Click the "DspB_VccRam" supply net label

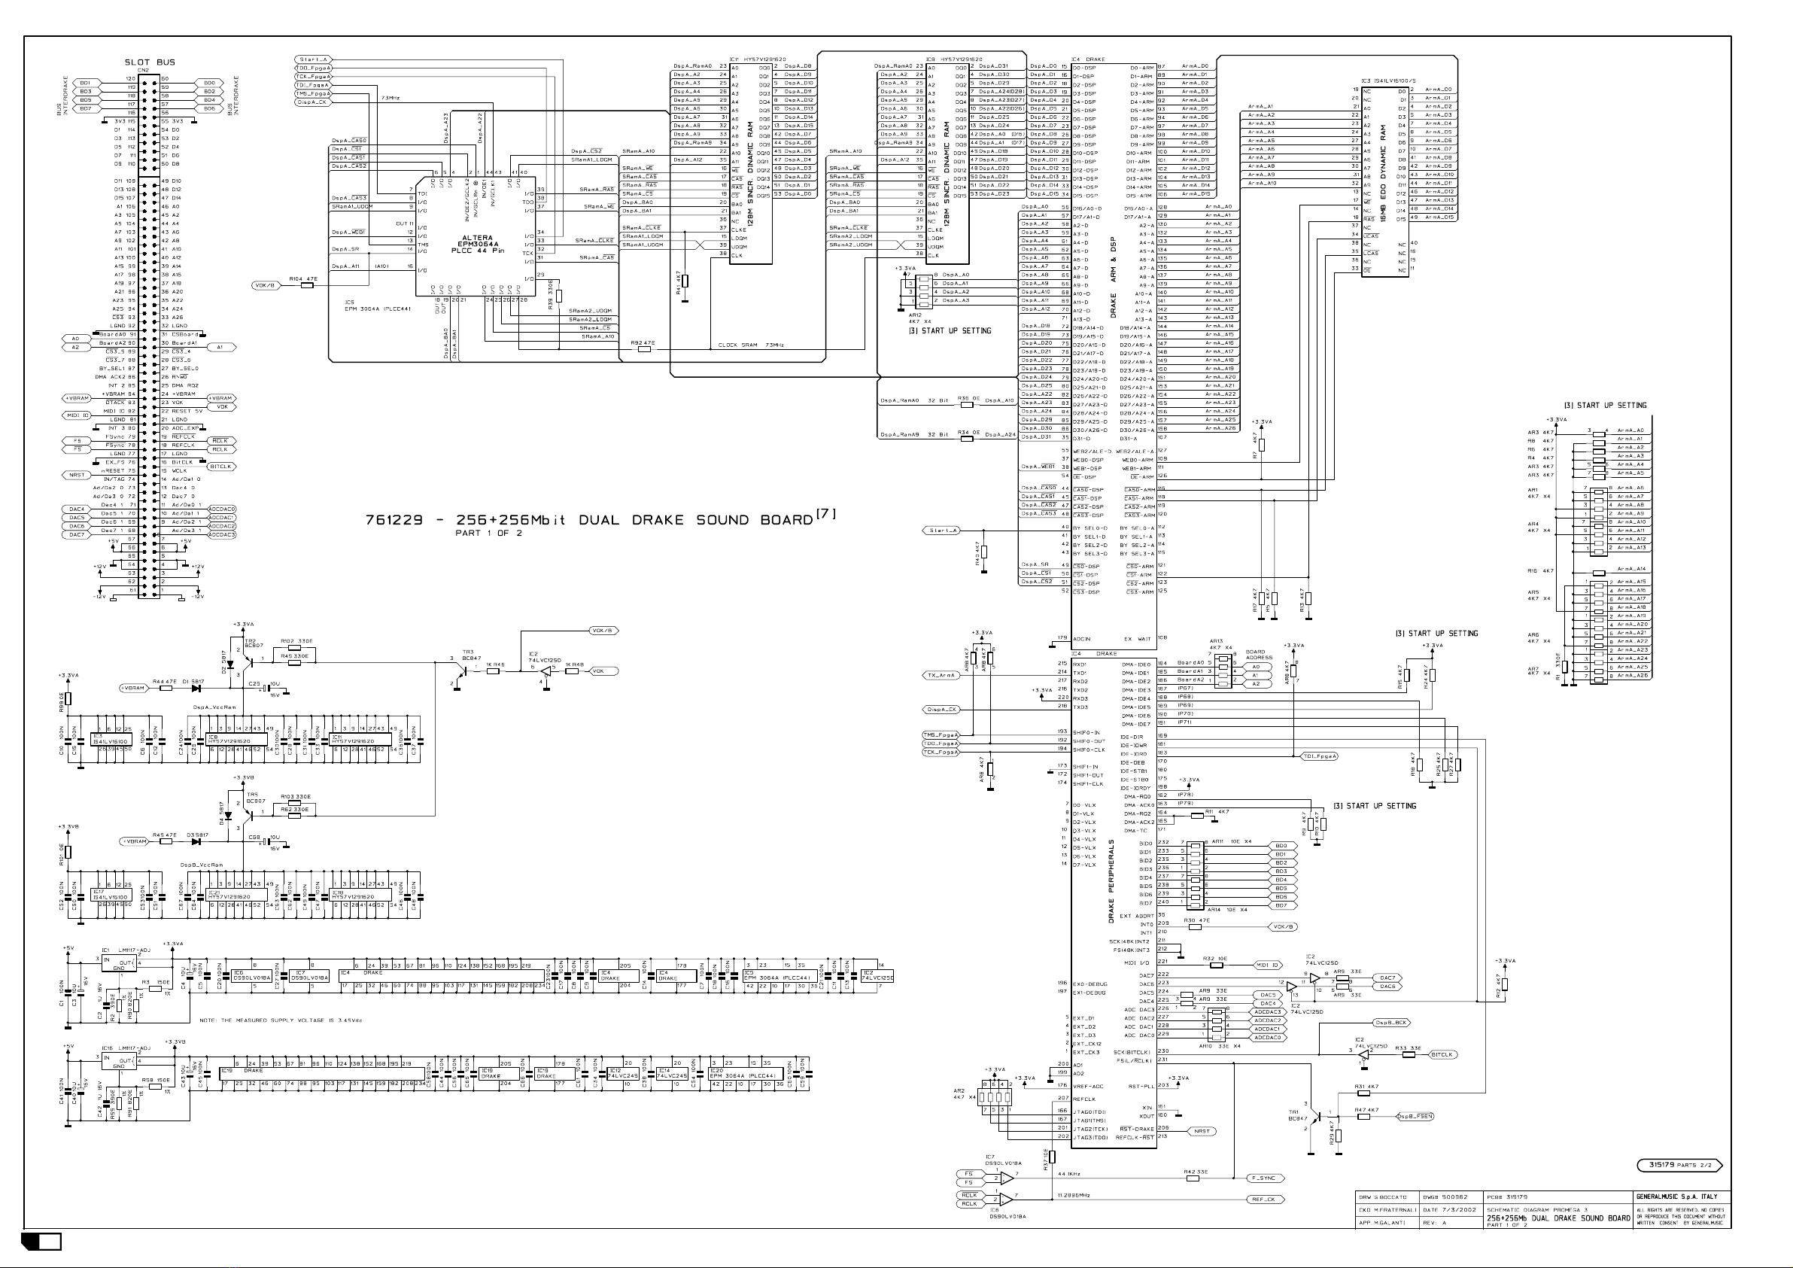coord(202,865)
